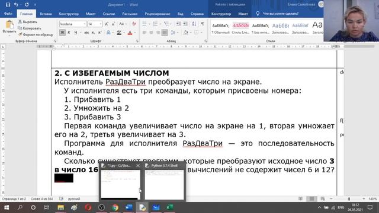
Task: Apply a multilevel list
Action: pos(166,24)
